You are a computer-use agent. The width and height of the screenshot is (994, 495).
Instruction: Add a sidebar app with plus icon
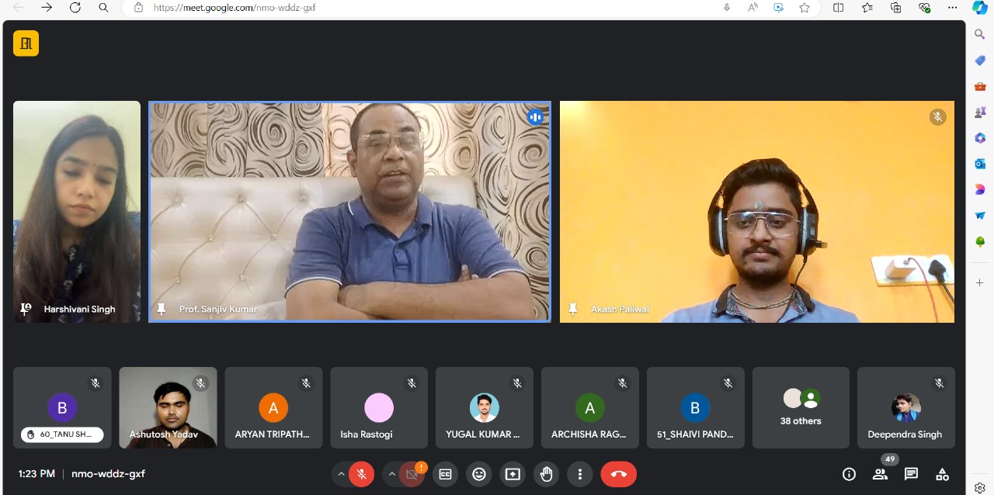[980, 283]
